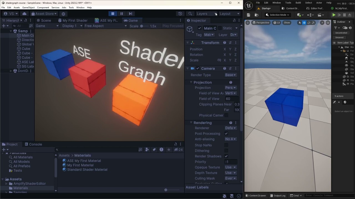Screen dimensions: 355x199
Task: Open the Unity toolbar search icon
Action: tap(190, 14)
